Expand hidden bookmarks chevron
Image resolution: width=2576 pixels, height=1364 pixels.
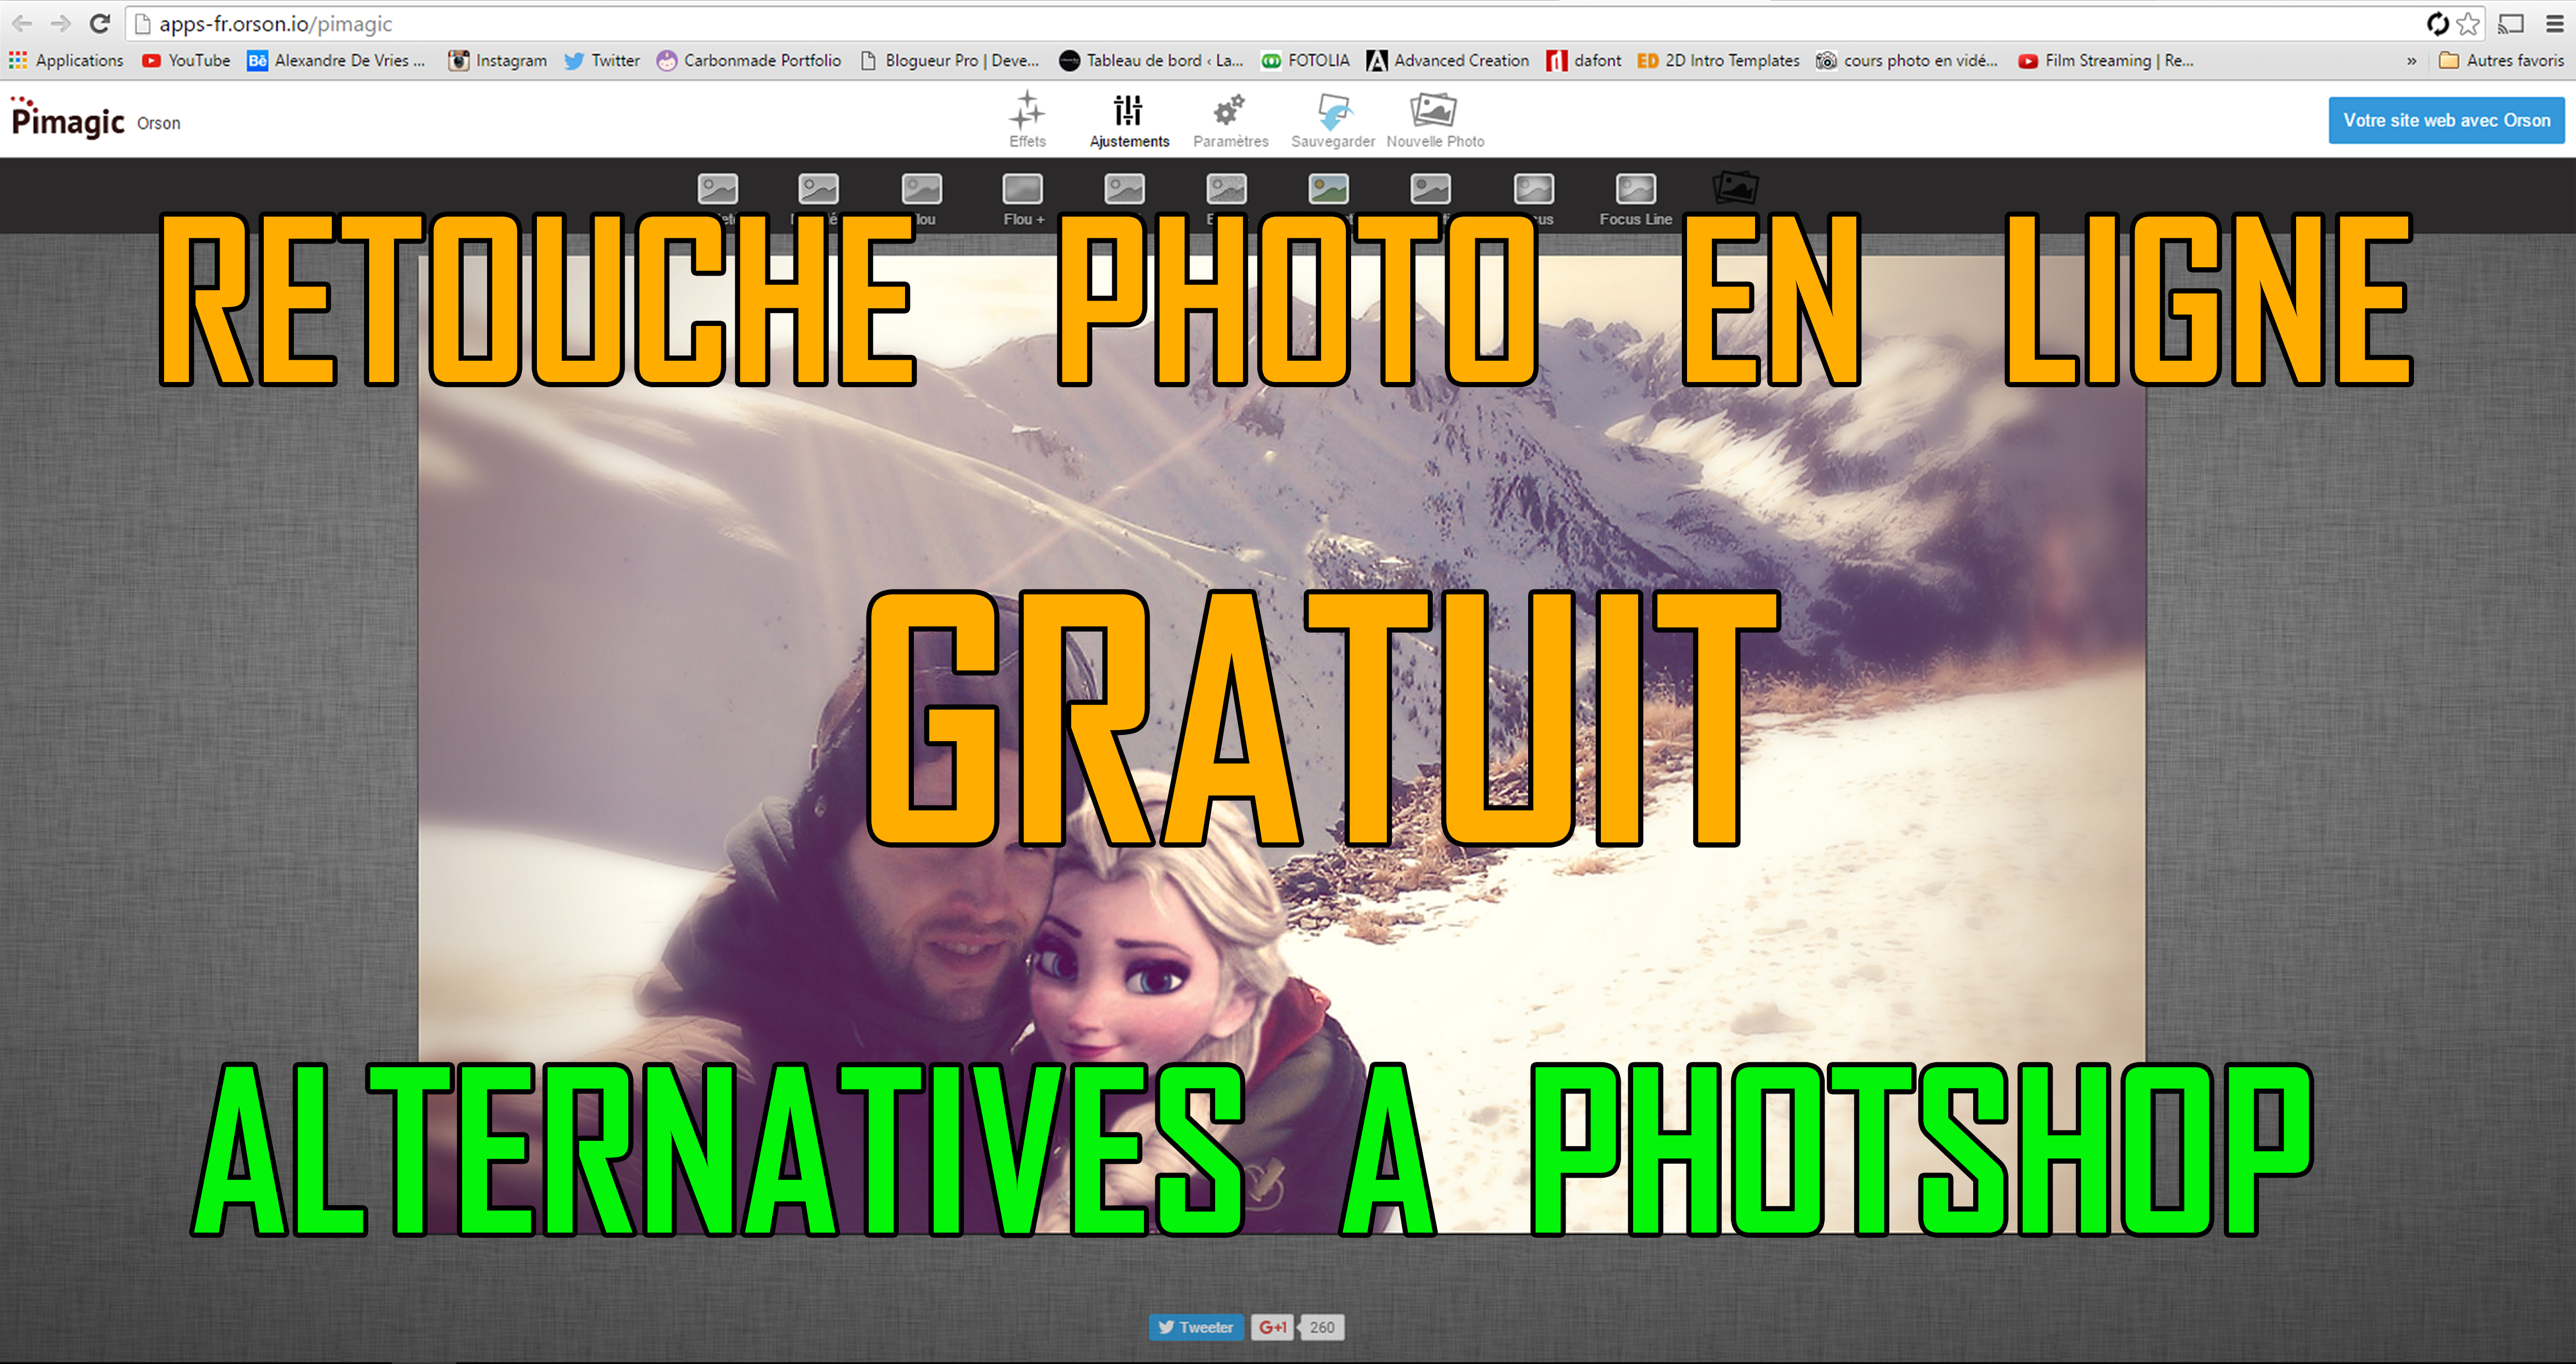[2412, 61]
